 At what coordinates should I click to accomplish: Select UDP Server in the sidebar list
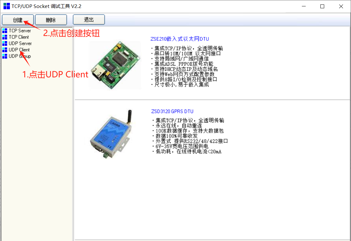20,43
